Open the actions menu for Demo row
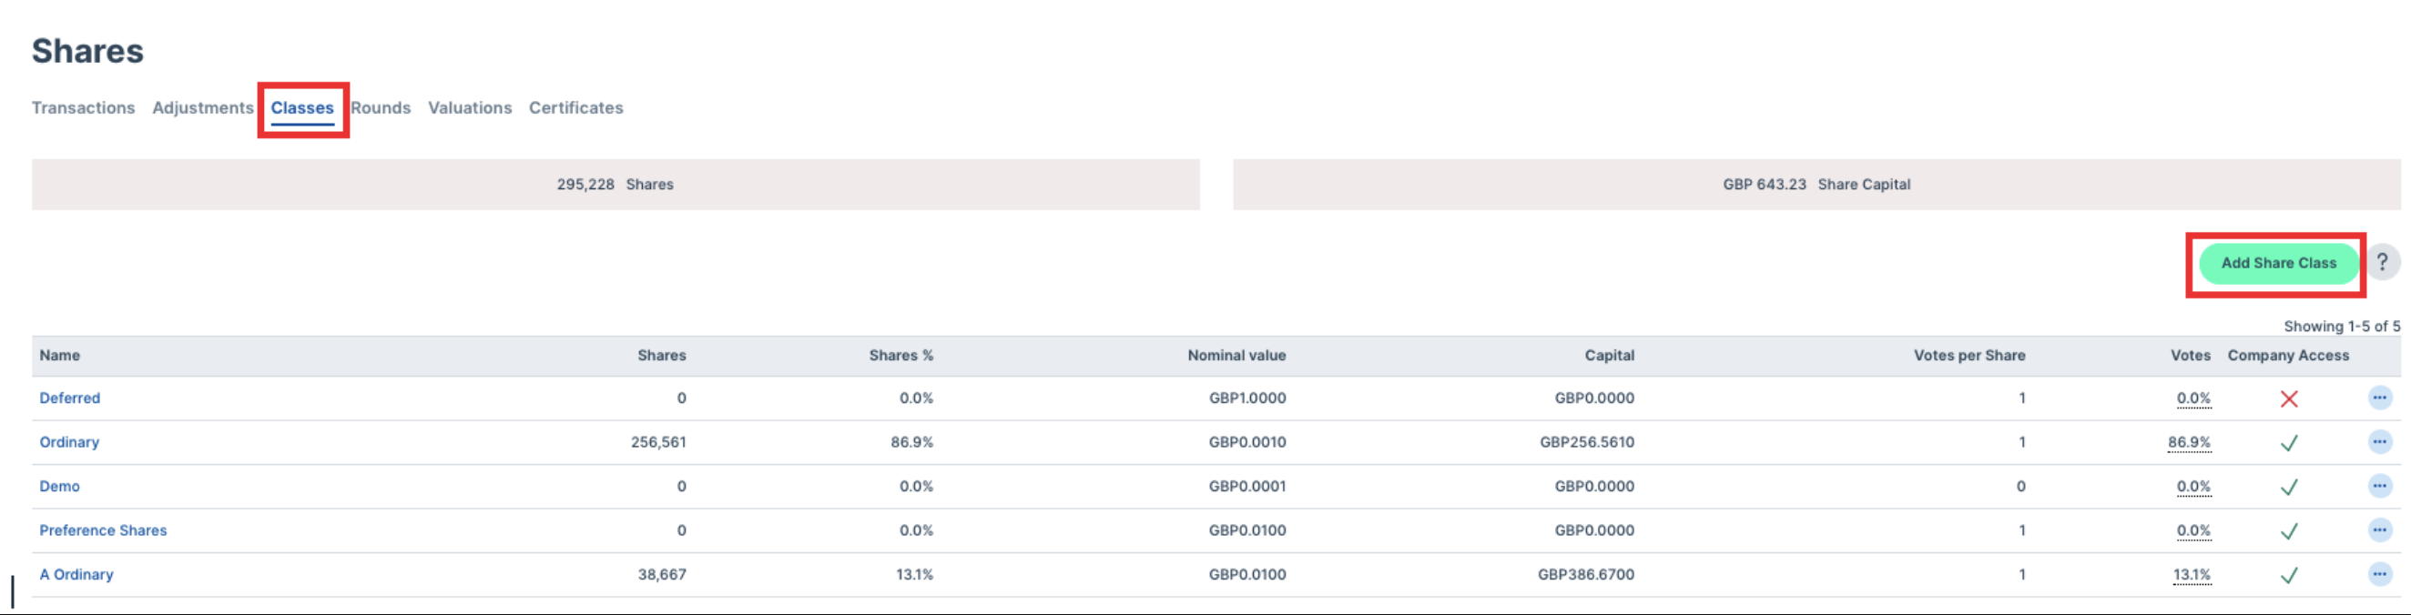Screen dimensions: 2411x615 2379,486
